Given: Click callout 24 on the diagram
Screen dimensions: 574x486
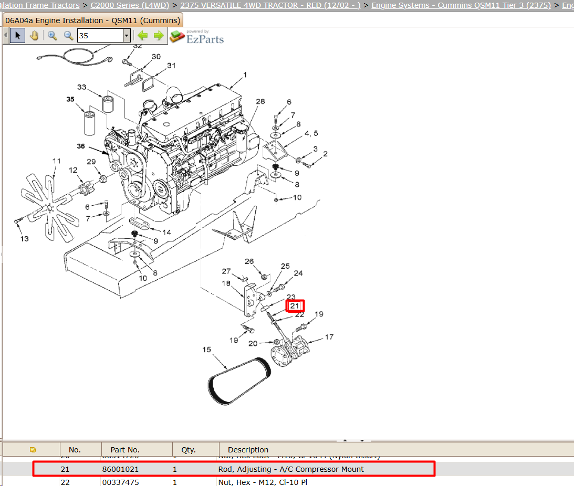Looking at the screenshot, I should (x=298, y=273).
